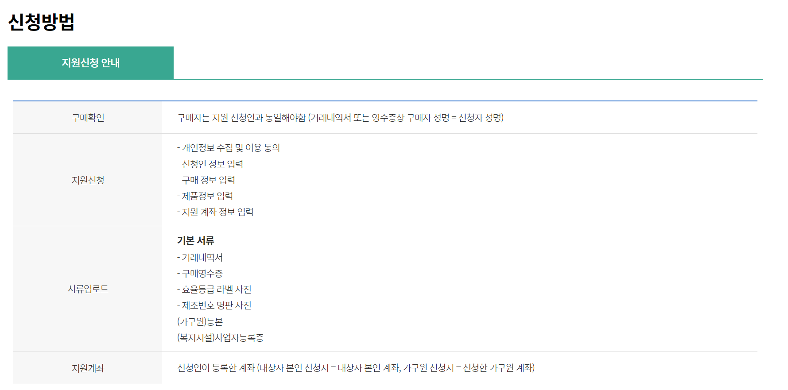Click the 구매 정보 입력 entry
Screen dimensions: 788x390
206,180
